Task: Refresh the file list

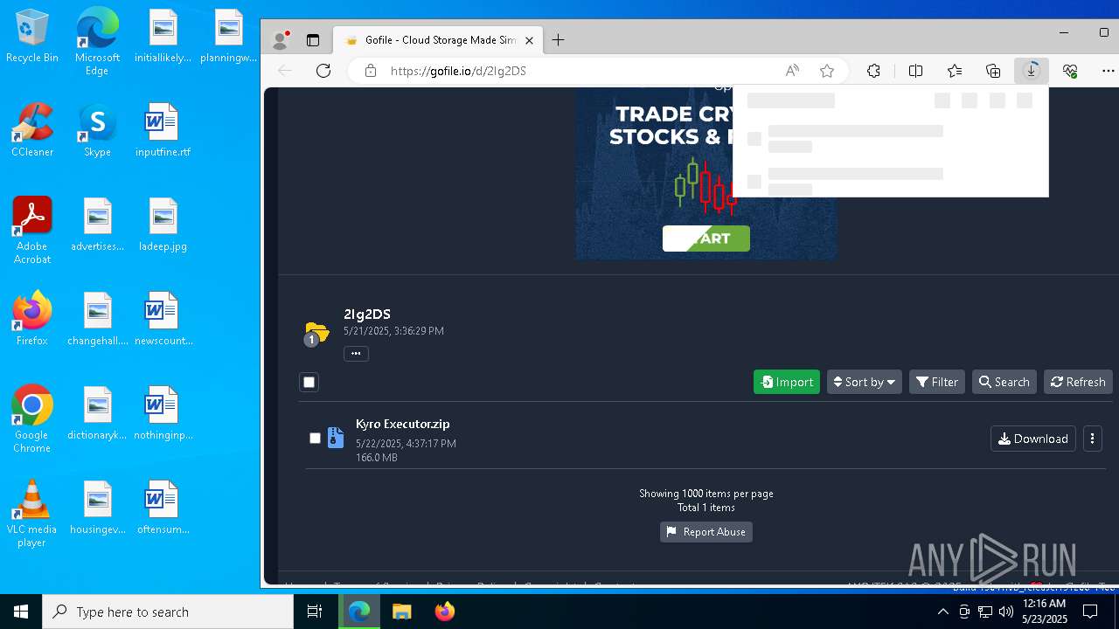Action: [x=1078, y=382]
